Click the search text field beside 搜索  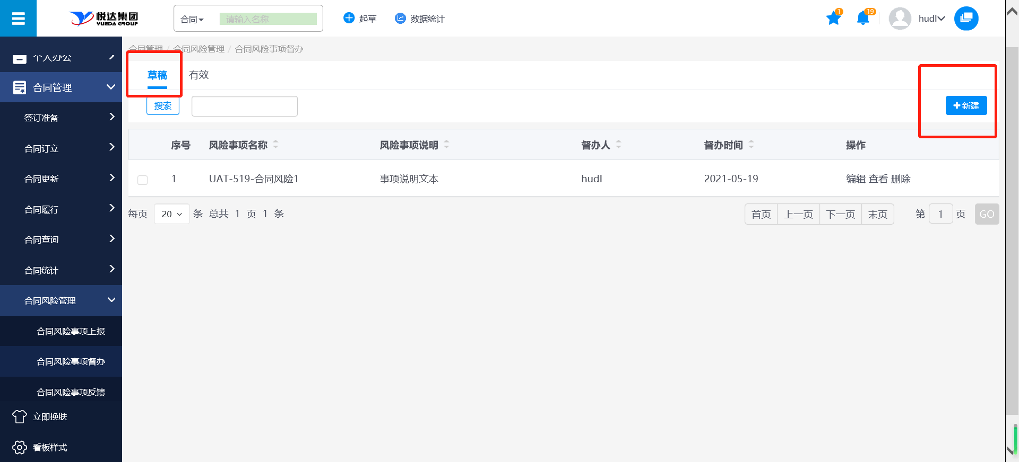coord(244,106)
